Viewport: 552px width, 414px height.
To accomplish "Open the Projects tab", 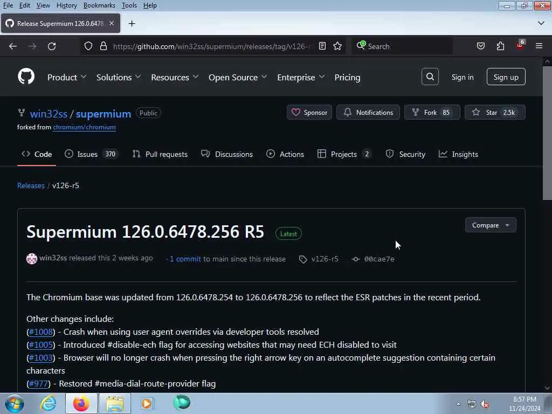I will (x=344, y=154).
